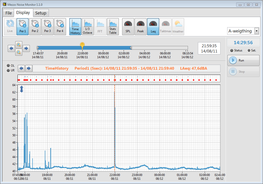Viewport: 263px width, 184px height.
Task: Click the vertical scale up-down arrow
Action: (x=22, y=89)
